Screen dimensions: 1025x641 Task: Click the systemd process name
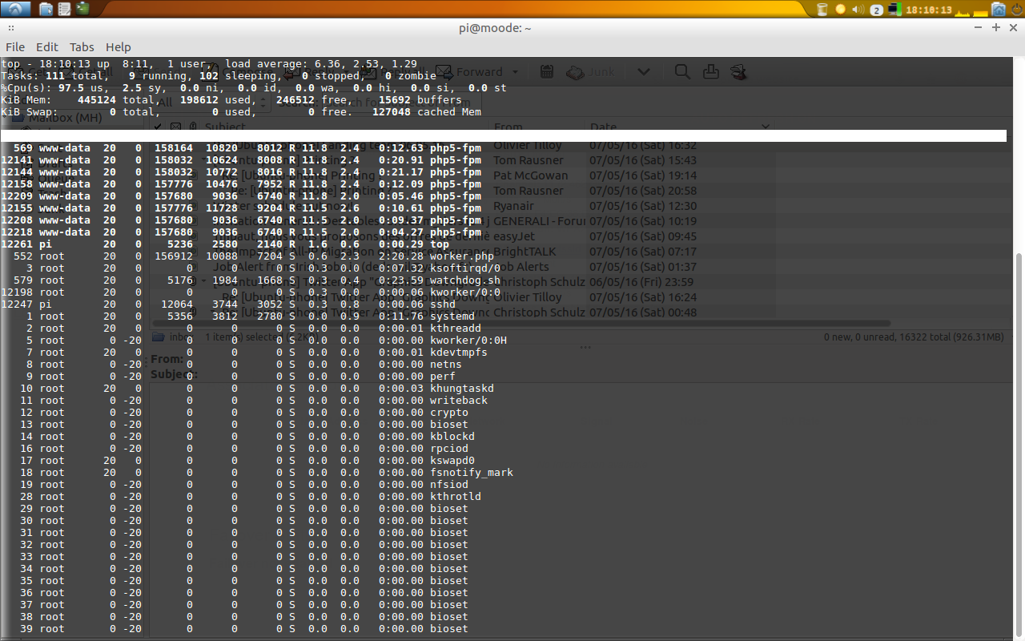pos(452,316)
